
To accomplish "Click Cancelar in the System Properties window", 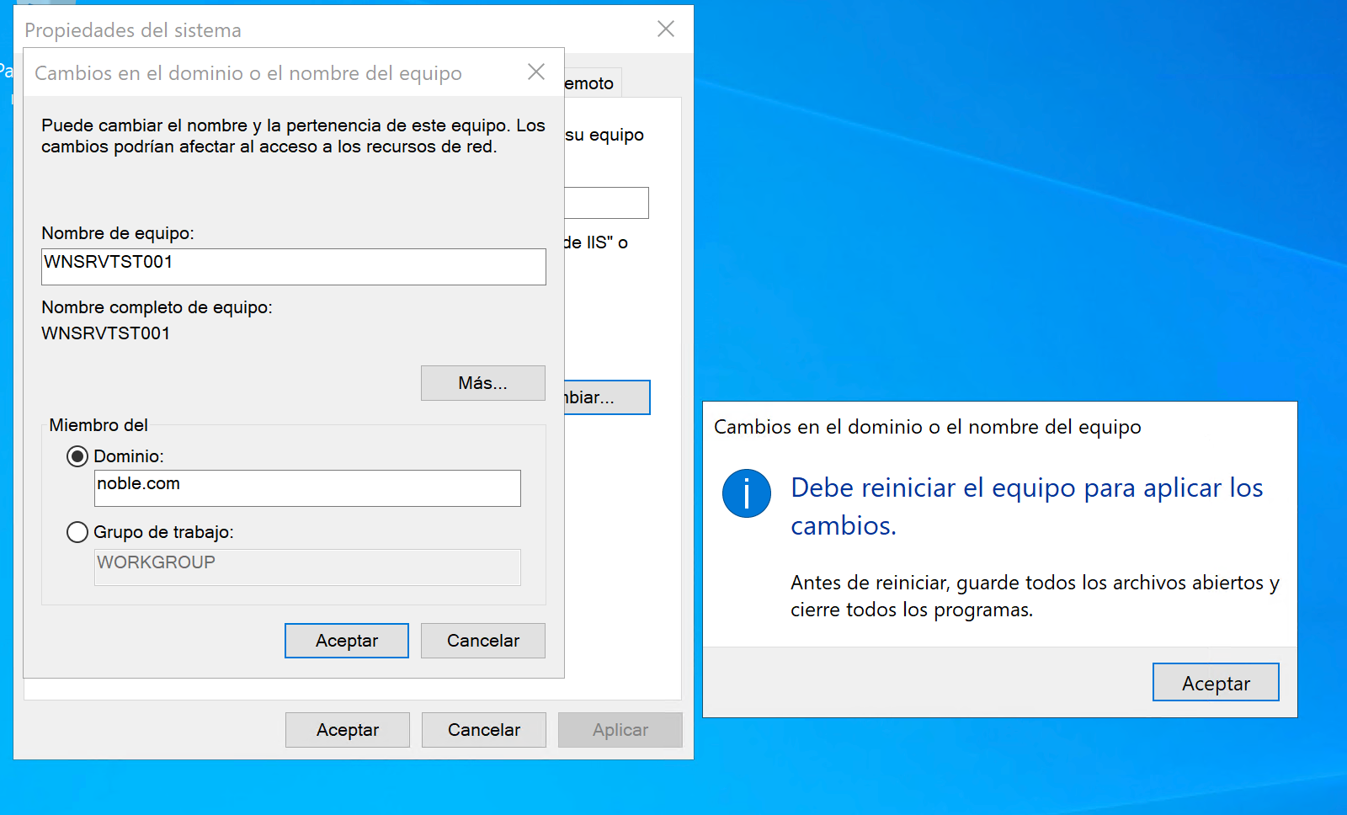I will pos(483,730).
